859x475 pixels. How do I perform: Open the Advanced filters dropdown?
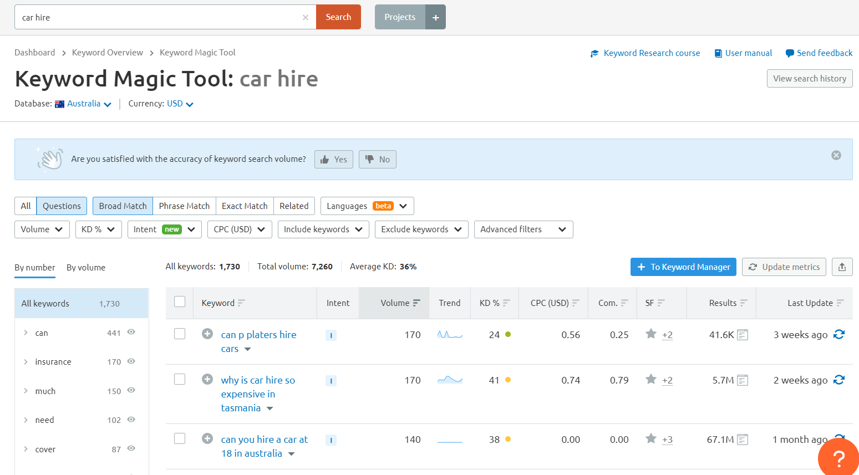click(x=523, y=229)
